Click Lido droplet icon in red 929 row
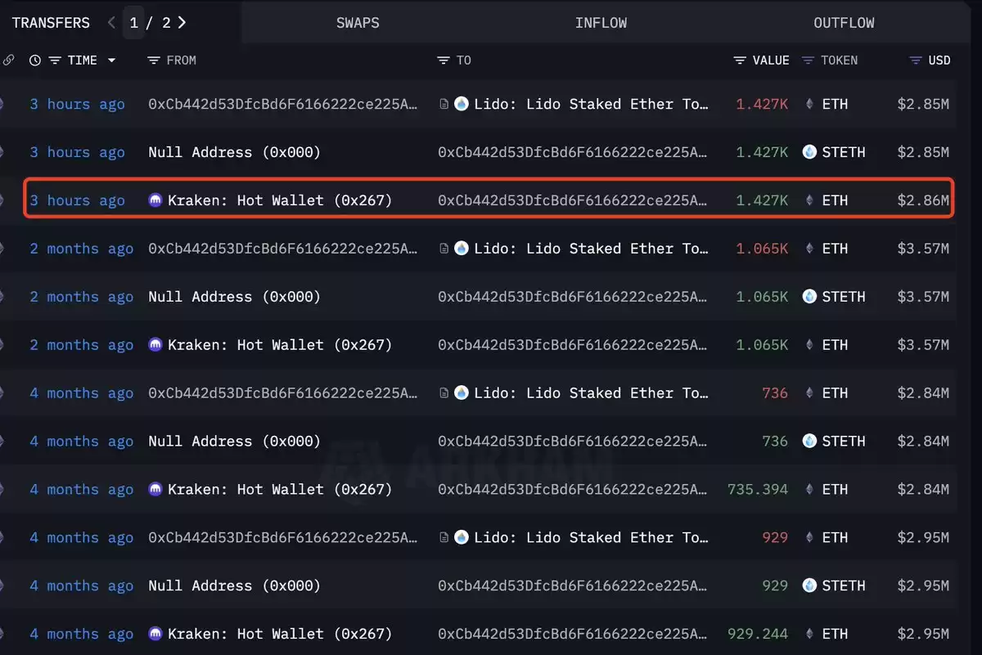This screenshot has height=655, width=982. (x=462, y=537)
